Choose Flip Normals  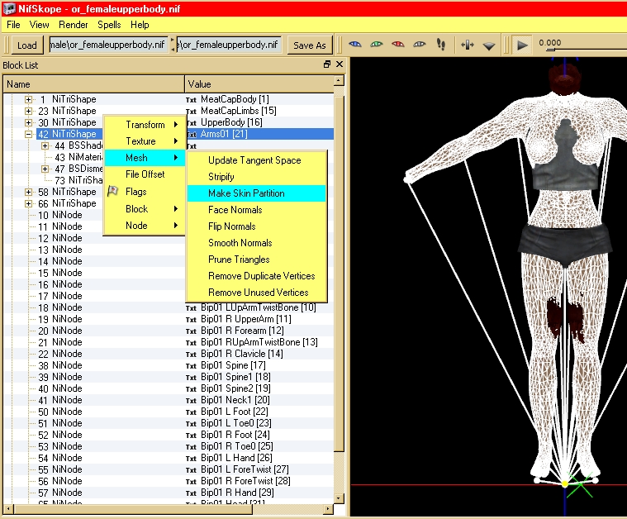click(x=256, y=226)
